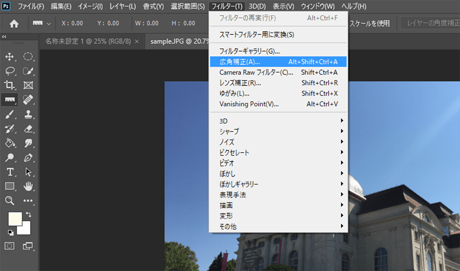Toggle Quick Mask mode
The width and height of the screenshot is (460, 271).
(x=10, y=246)
